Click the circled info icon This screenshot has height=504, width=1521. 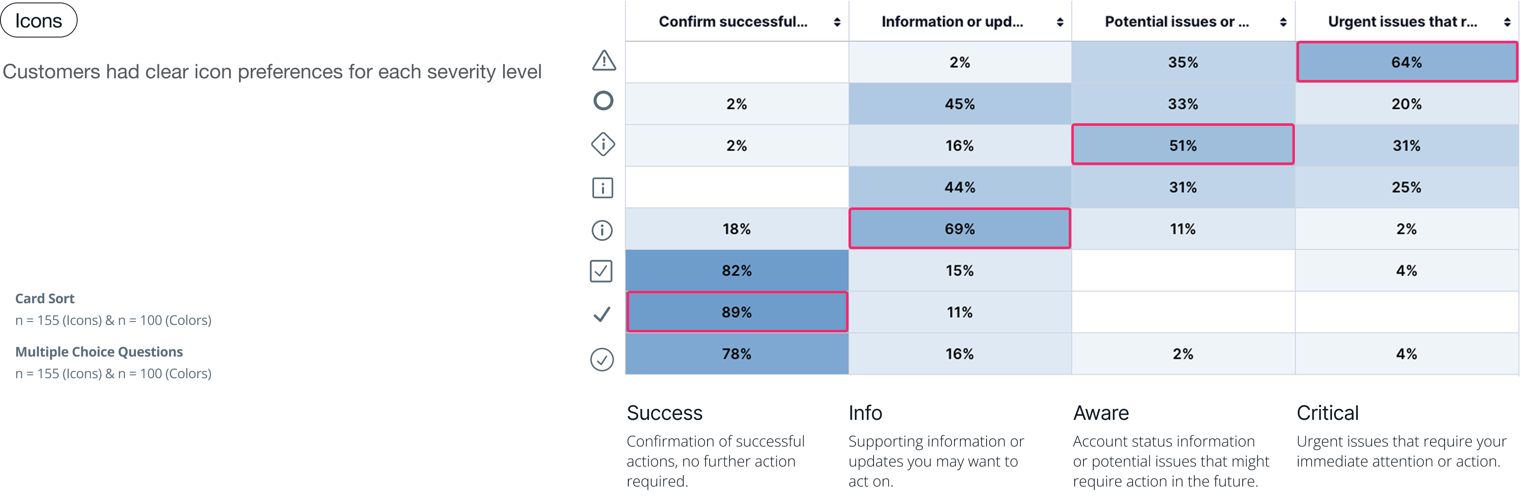coord(602,230)
